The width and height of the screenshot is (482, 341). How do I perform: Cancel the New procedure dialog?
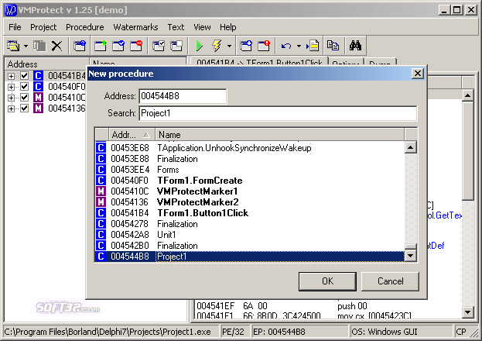390,281
